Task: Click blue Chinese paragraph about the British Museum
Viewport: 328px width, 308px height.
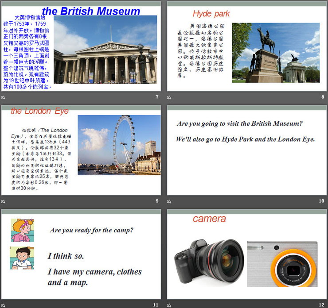Action: (x=27, y=52)
